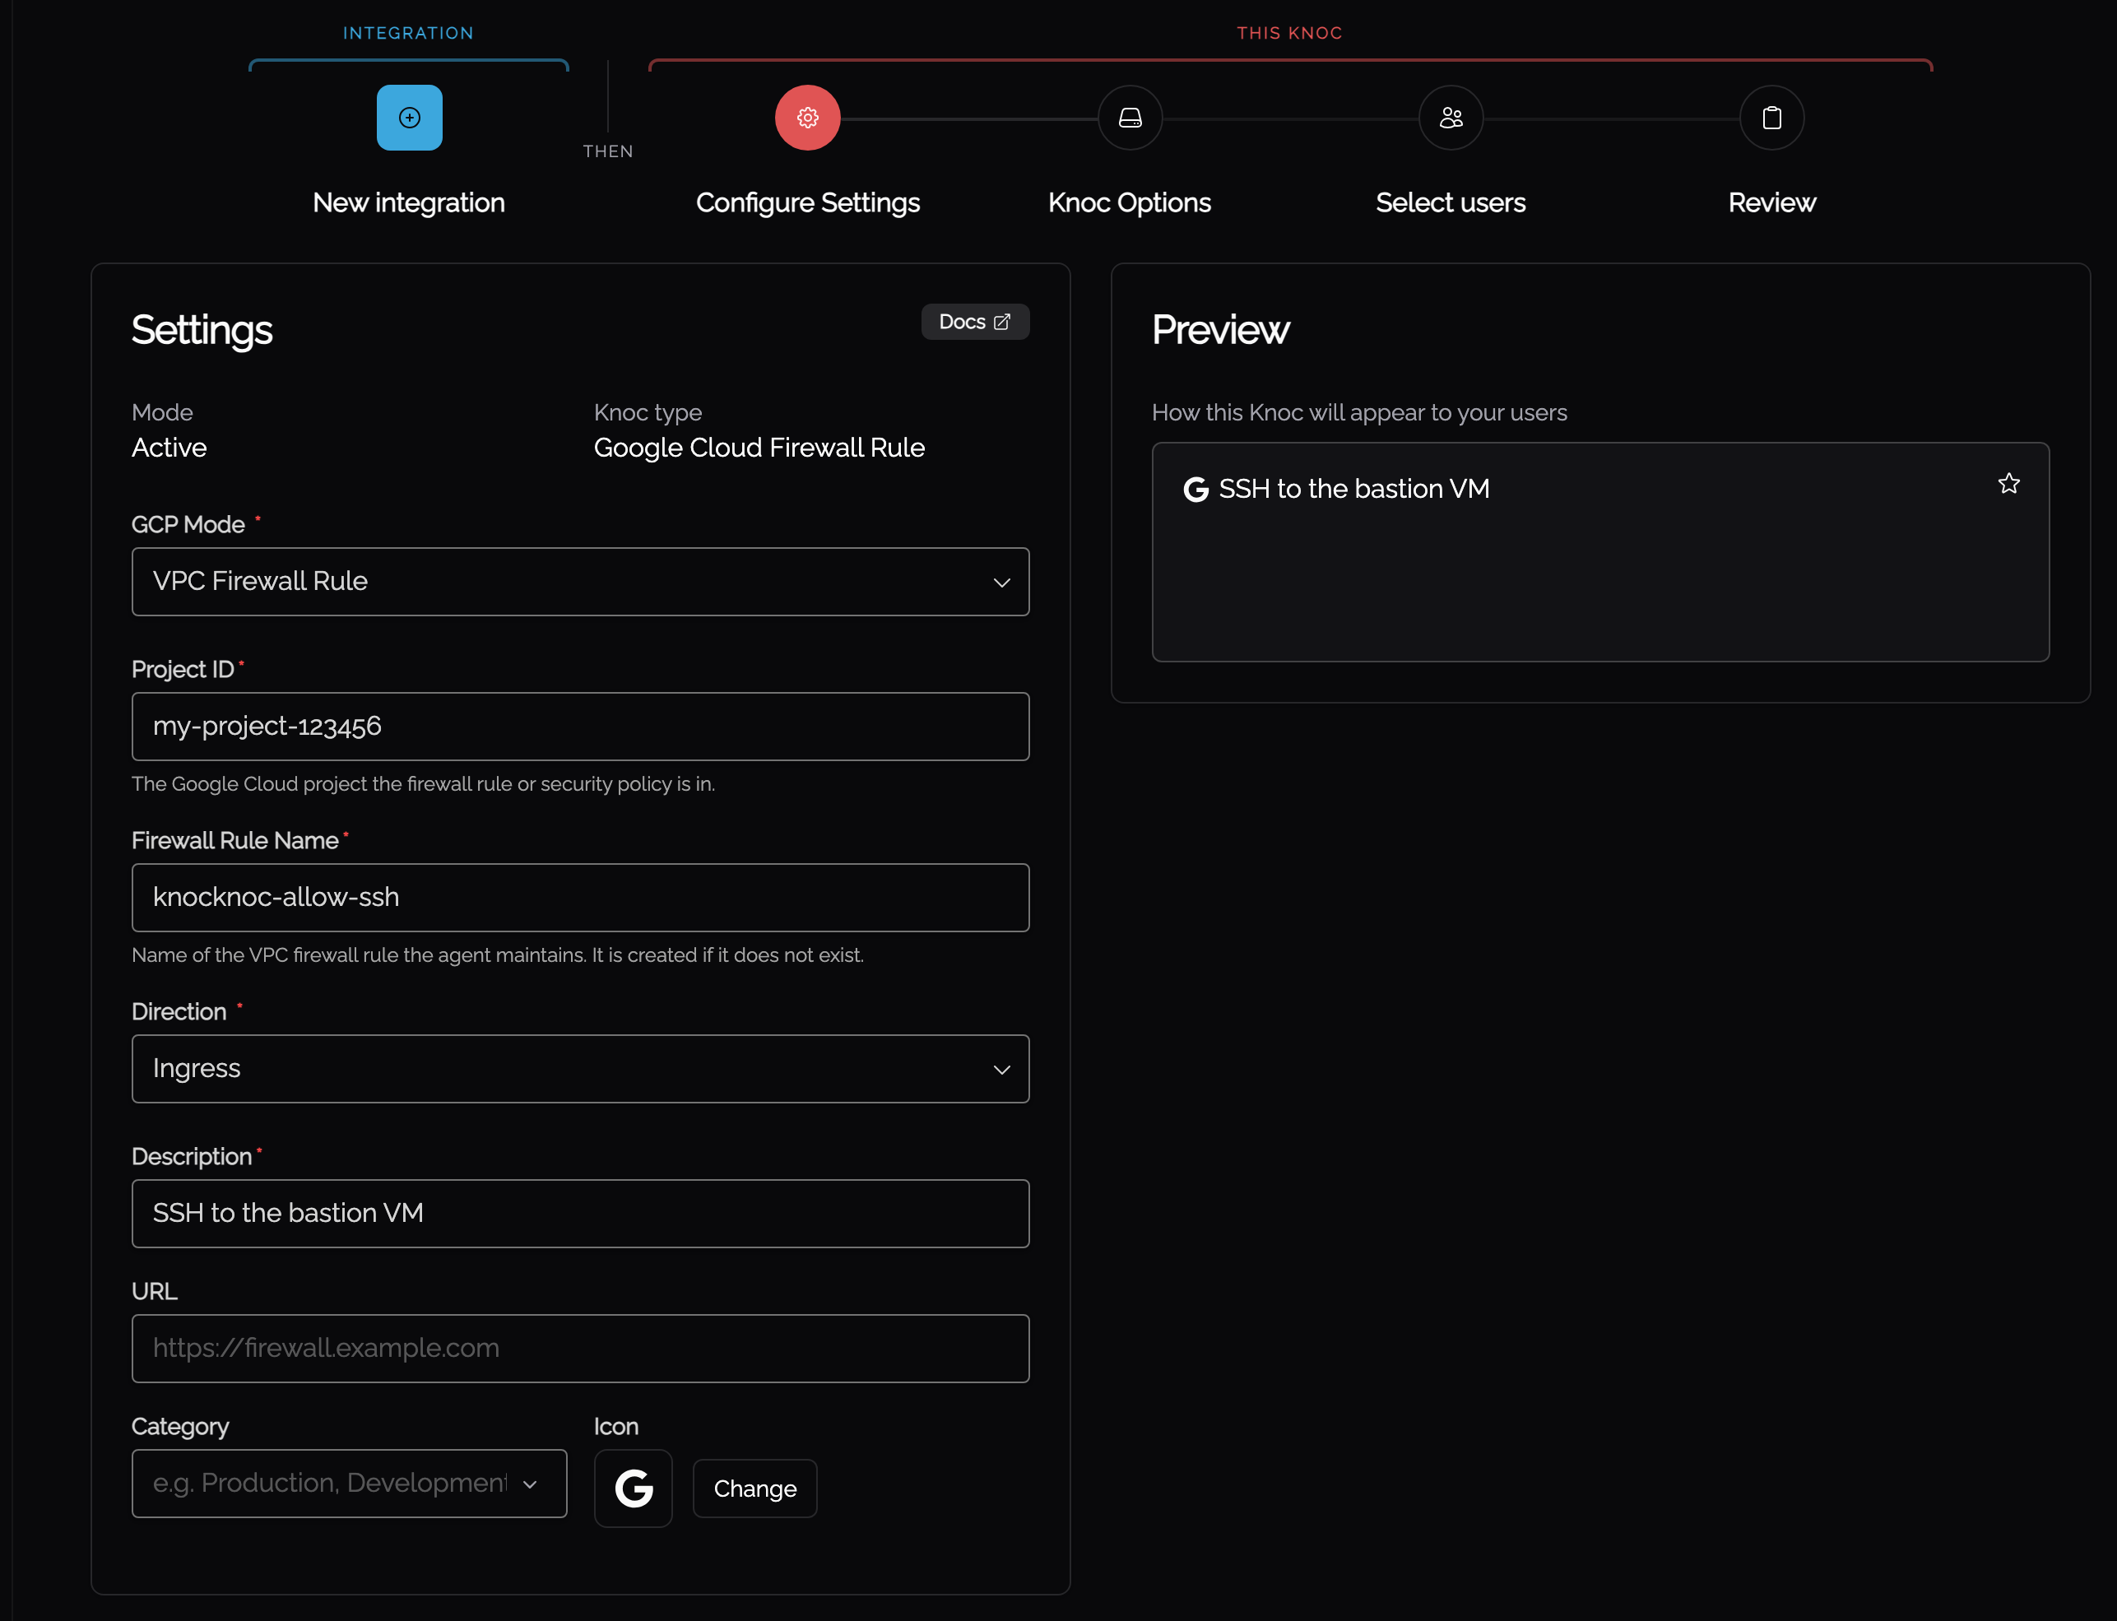
Task: Click the Google G icon in preview card
Action: pyautogui.click(x=1195, y=490)
